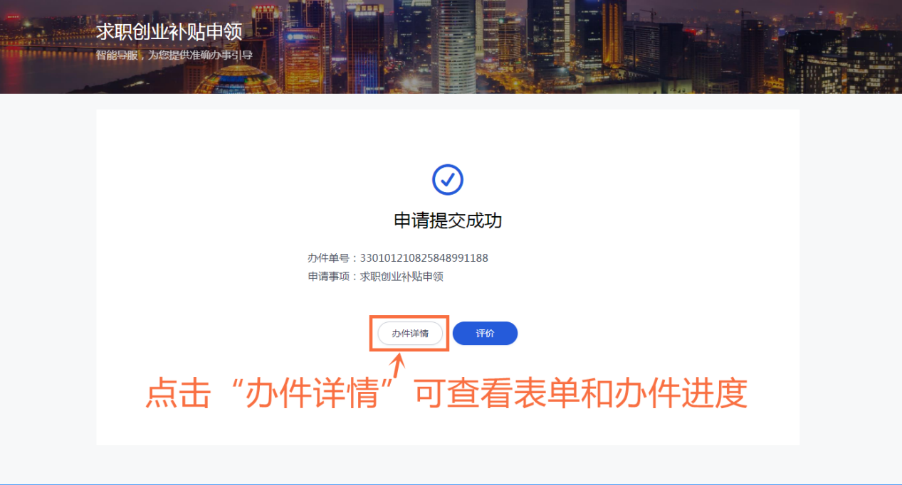Click the orange arrow pointing at 办件详情

[x=398, y=367]
